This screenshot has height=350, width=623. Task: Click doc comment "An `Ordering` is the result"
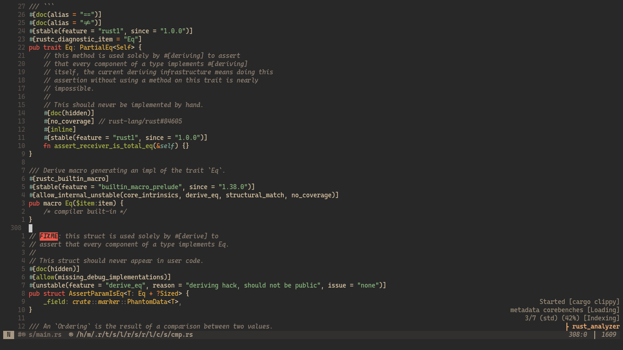click(x=151, y=326)
